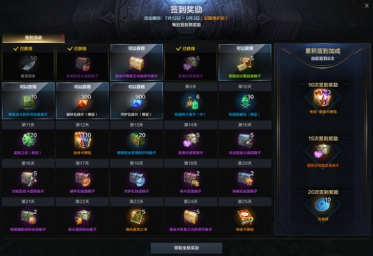Screen dimensions: 373x256
Task: Click the 15次签到奖励 chest icon
Action: coord(323,152)
